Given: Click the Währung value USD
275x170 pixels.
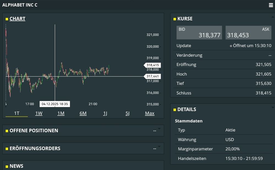Looking at the screenshot, I should (230, 140).
